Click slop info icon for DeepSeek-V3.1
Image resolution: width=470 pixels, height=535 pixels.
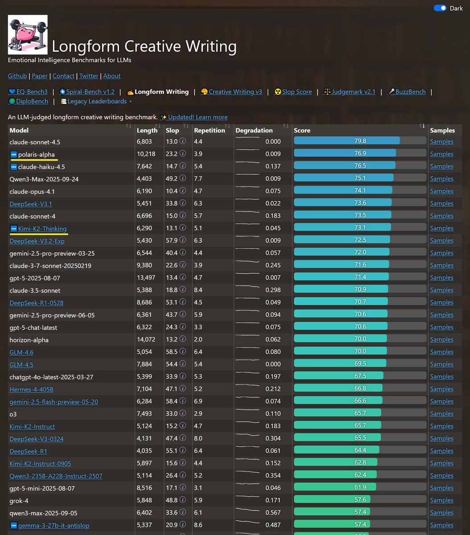[182, 203]
